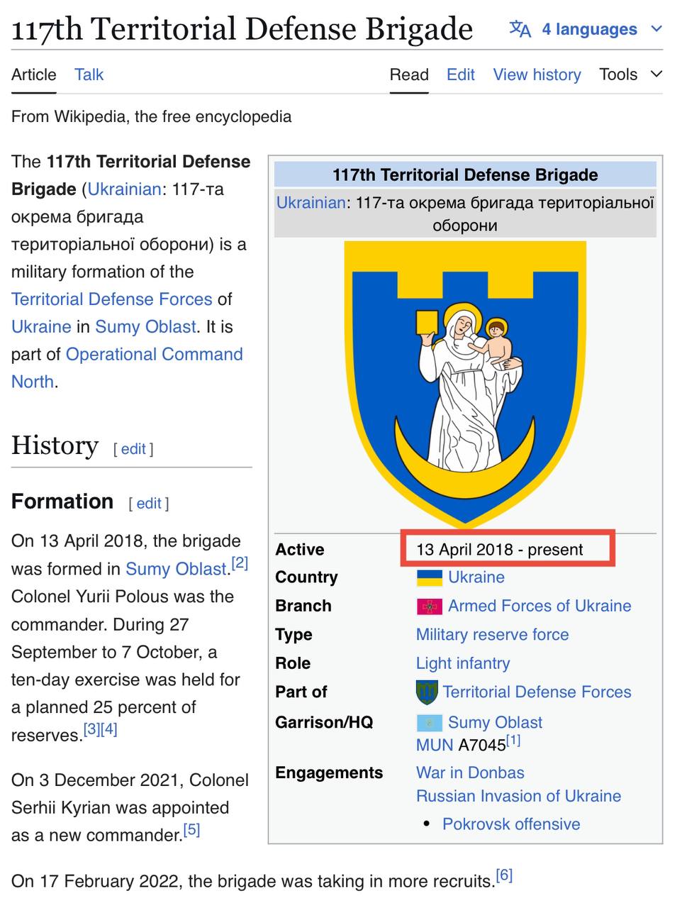
Task: Select the Edit tab at top
Action: pyautogui.click(x=461, y=74)
